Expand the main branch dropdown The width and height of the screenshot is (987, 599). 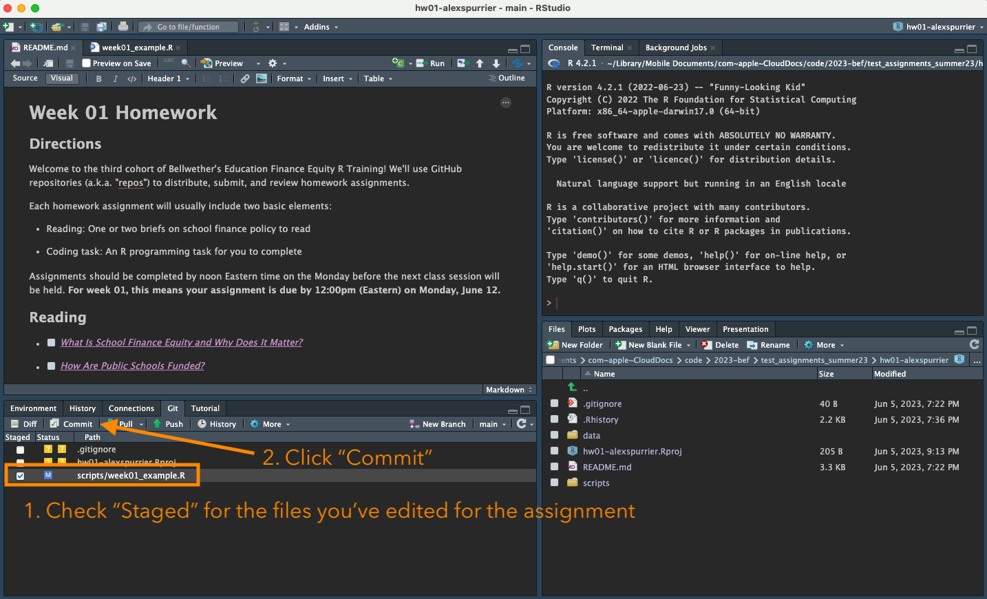click(492, 424)
